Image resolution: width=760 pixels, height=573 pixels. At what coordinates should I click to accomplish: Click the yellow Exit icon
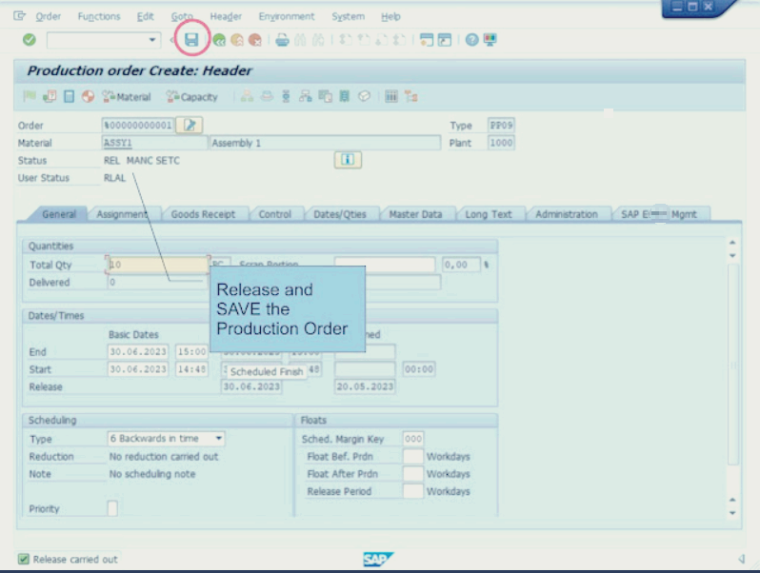tap(237, 40)
